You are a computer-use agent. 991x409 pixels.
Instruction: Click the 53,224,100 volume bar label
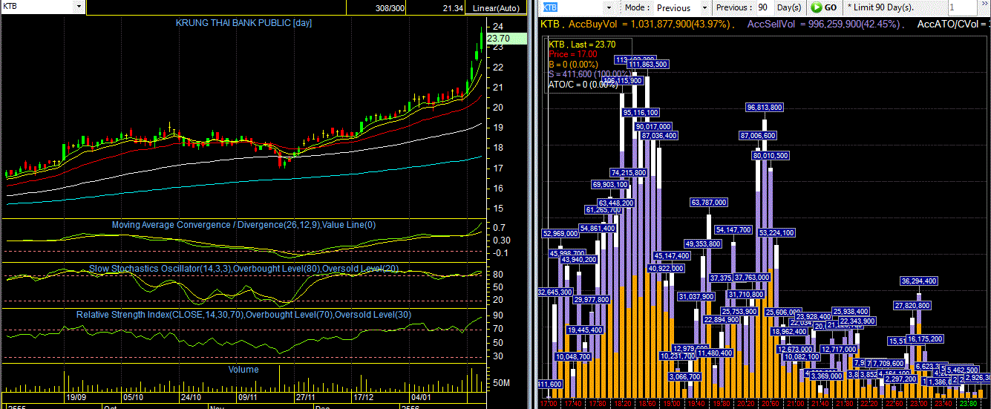click(776, 233)
